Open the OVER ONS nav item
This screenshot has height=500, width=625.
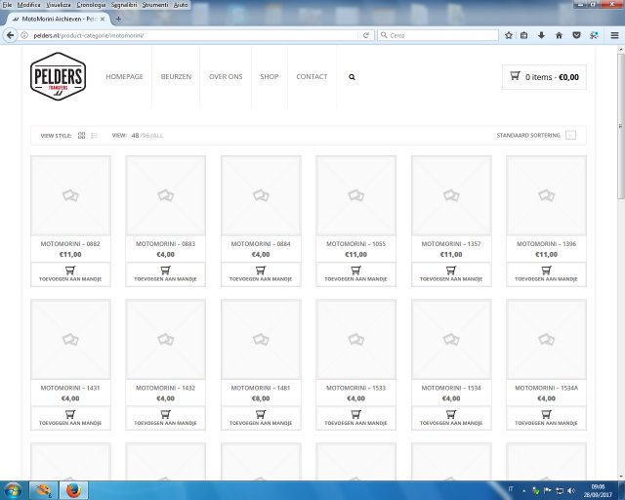tap(226, 76)
